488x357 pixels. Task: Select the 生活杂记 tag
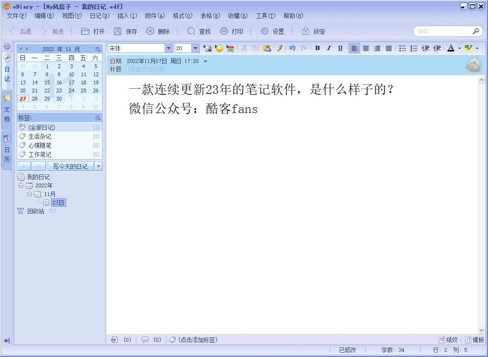(60, 136)
